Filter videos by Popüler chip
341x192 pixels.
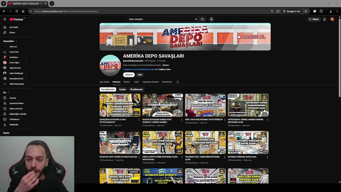[123, 90]
